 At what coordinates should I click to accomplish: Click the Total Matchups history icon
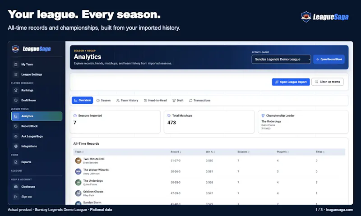(169, 115)
